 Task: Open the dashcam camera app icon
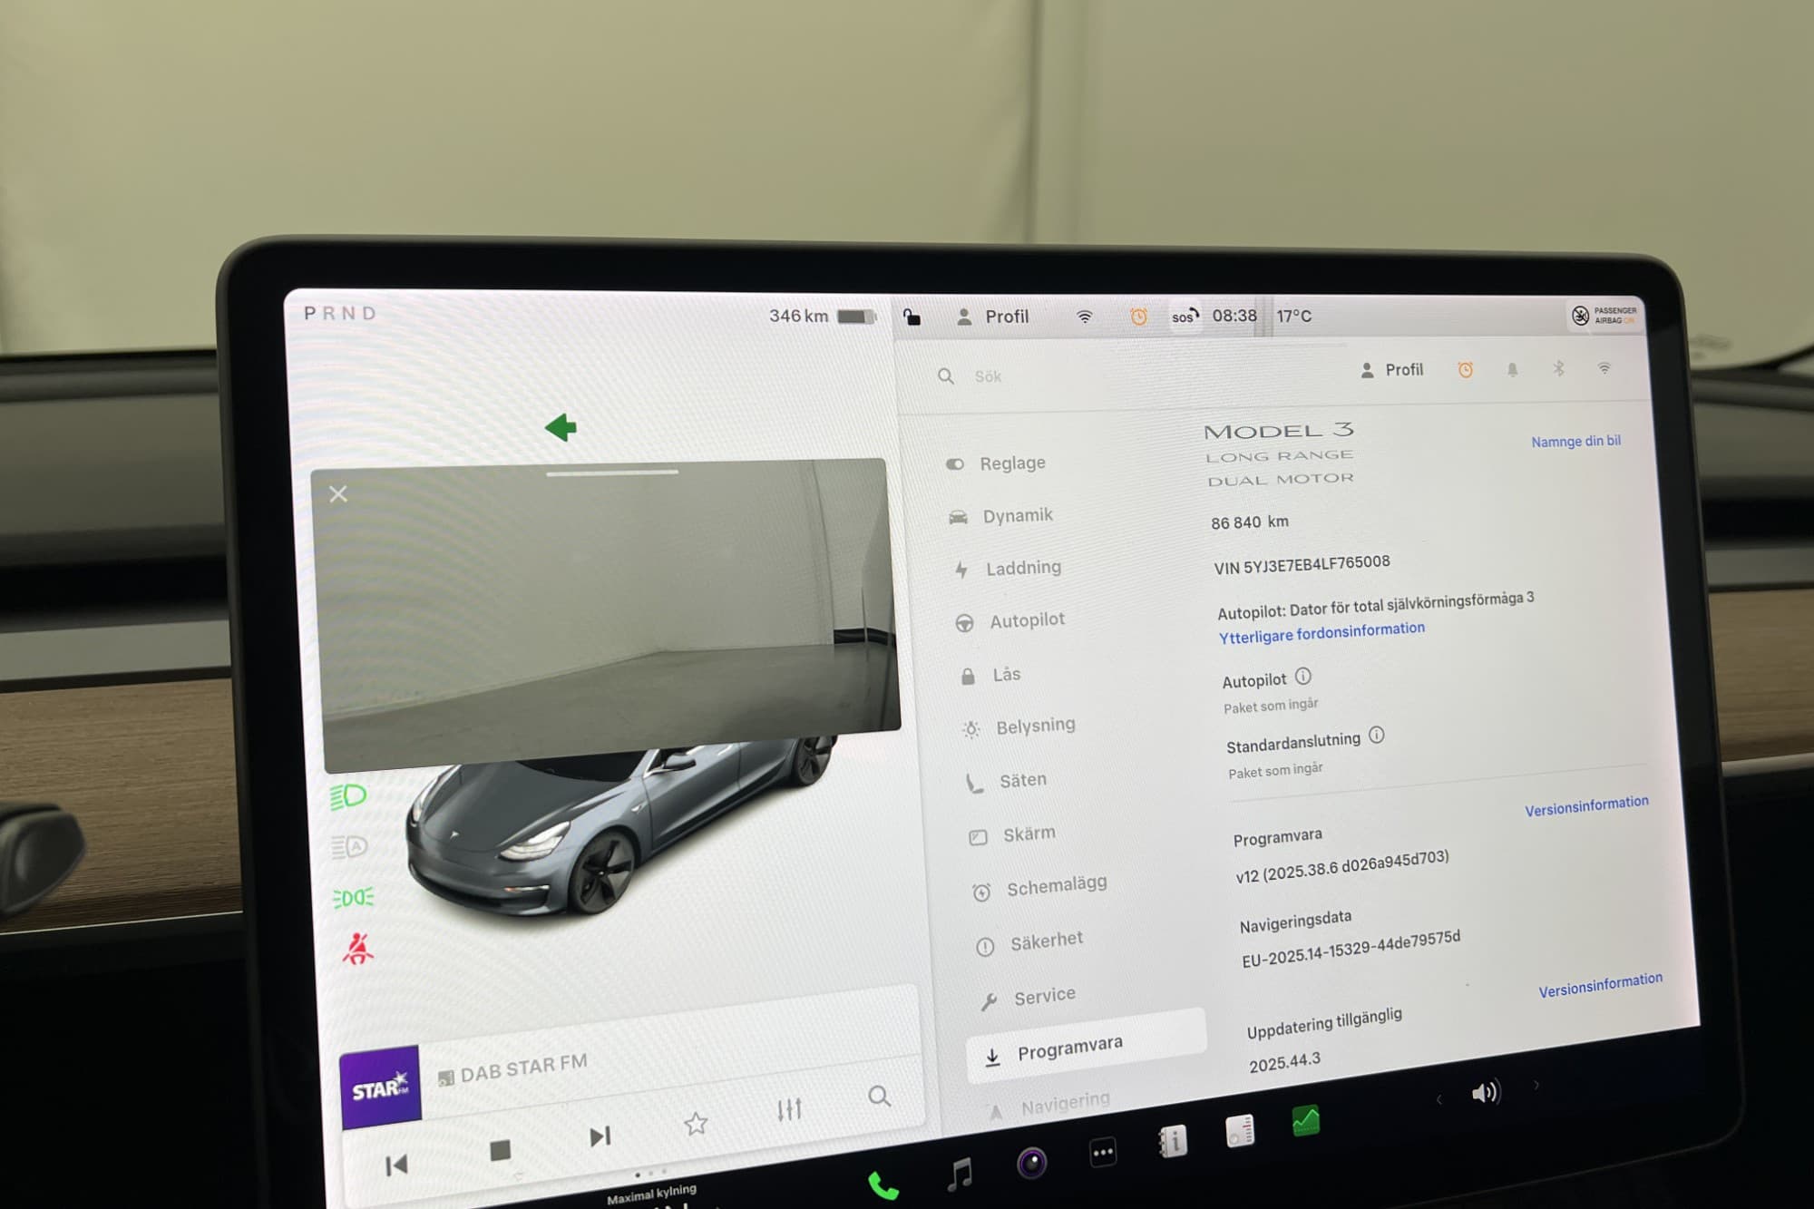[x=1031, y=1163]
